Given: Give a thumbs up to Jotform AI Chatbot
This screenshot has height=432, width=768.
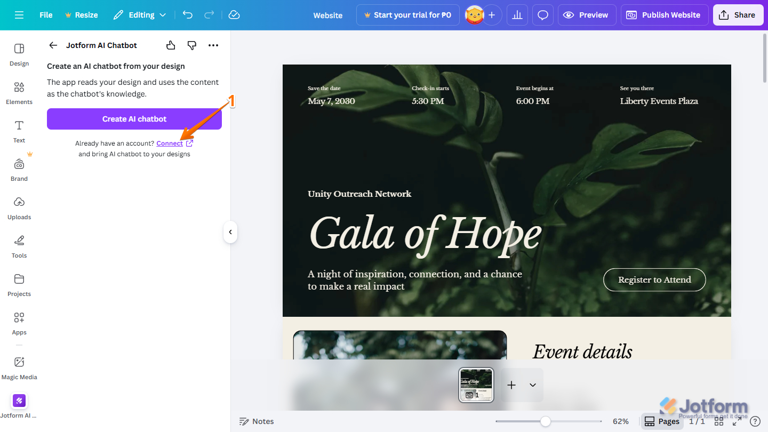Looking at the screenshot, I should tap(170, 45).
